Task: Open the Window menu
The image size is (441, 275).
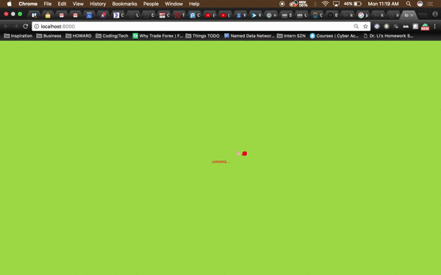Action: [x=173, y=4]
